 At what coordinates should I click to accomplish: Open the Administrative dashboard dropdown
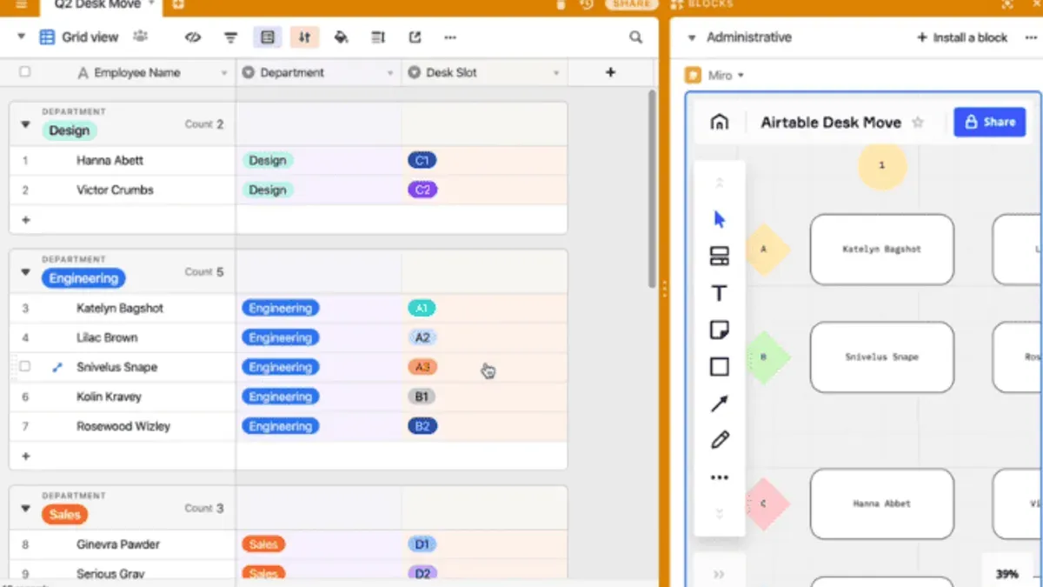pos(692,37)
